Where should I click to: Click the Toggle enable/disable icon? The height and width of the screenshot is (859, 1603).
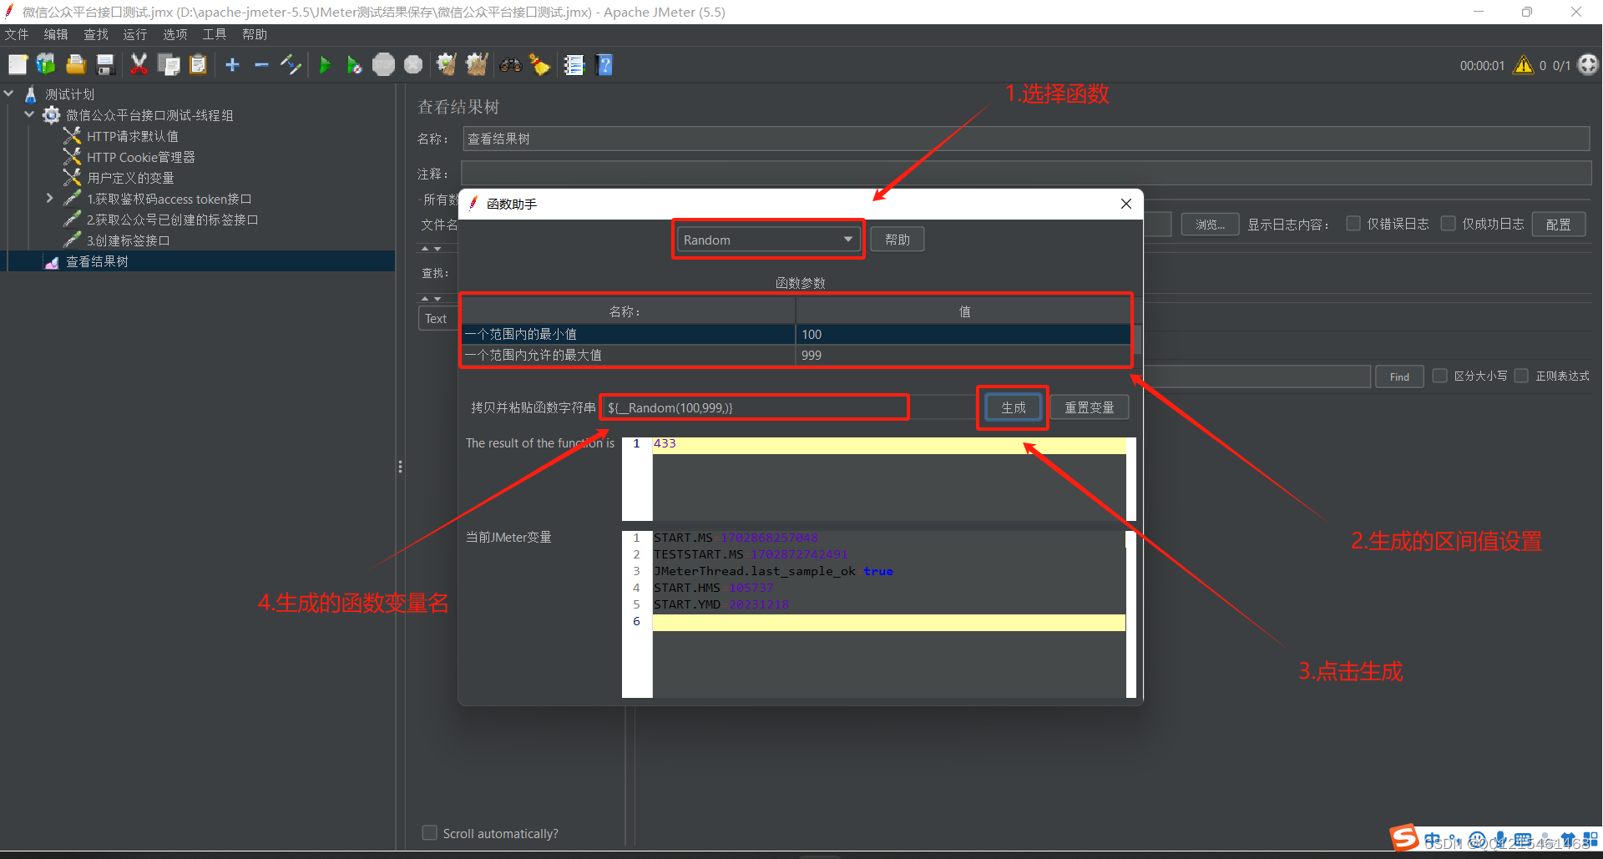pos(291,64)
